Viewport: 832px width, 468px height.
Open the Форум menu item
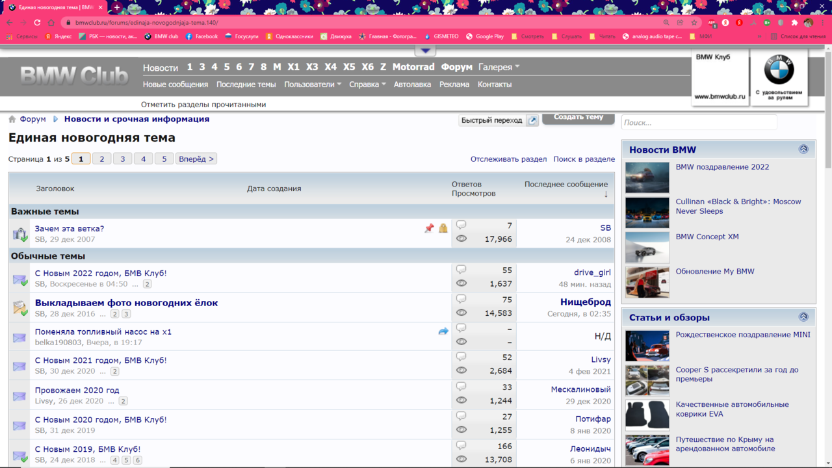click(456, 67)
